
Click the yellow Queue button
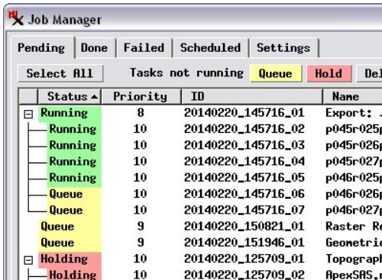(x=276, y=73)
